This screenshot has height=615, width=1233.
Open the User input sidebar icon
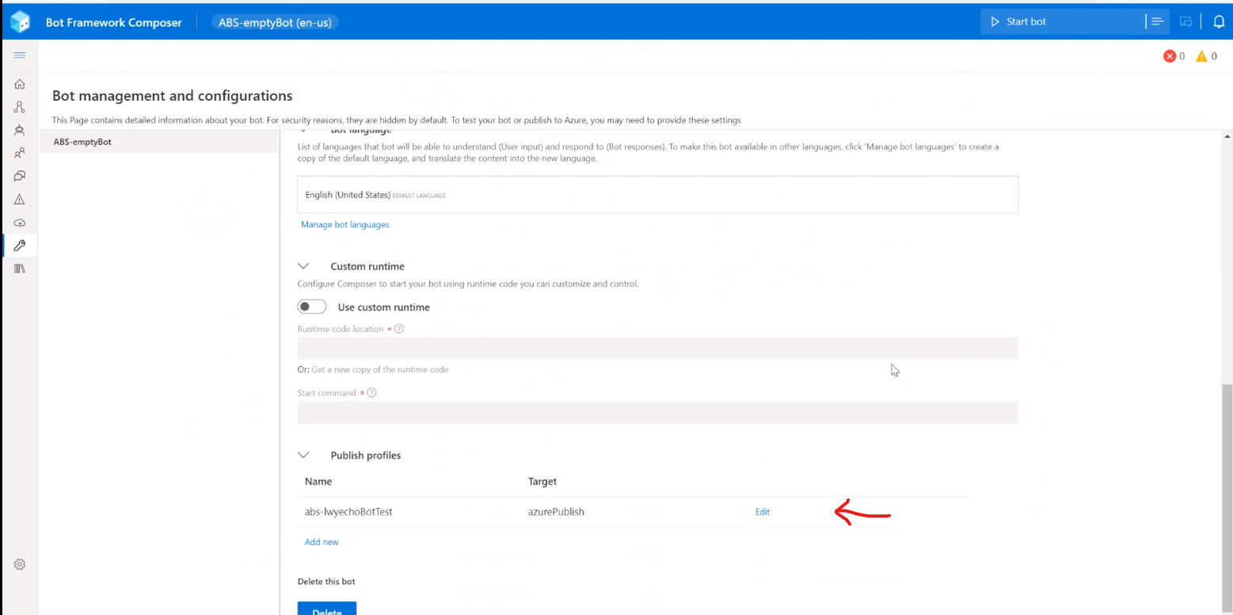coord(19,152)
